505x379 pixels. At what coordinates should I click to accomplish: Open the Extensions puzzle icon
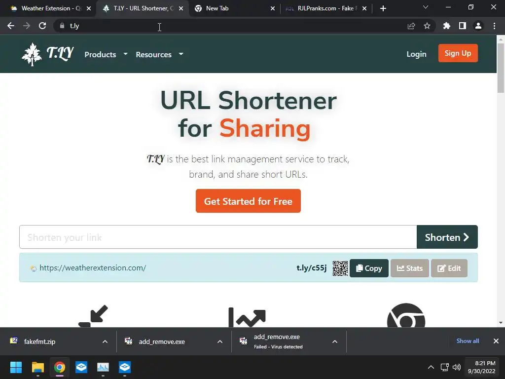tap(447, 26)
